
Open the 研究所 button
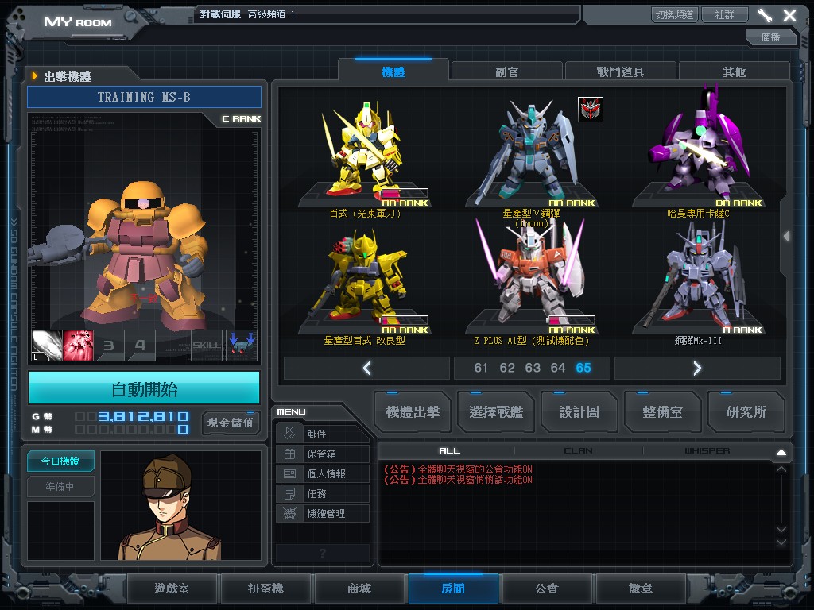coord(746,412)
